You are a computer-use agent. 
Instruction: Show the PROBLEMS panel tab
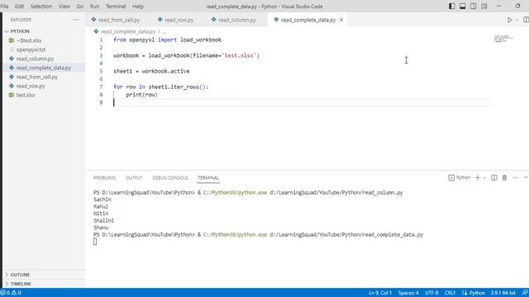click(105, 178)
